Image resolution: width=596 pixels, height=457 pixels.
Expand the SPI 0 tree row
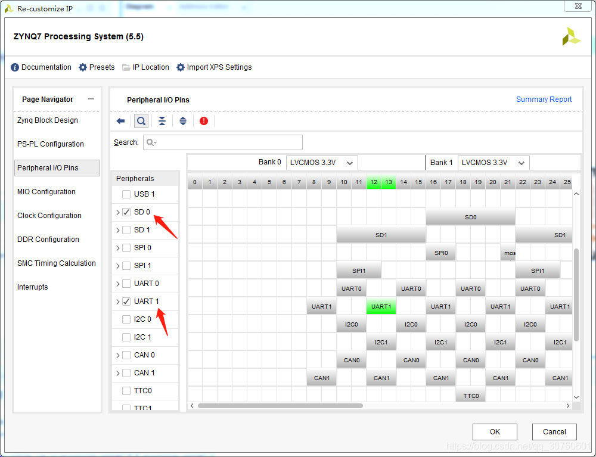coord(117,248)
